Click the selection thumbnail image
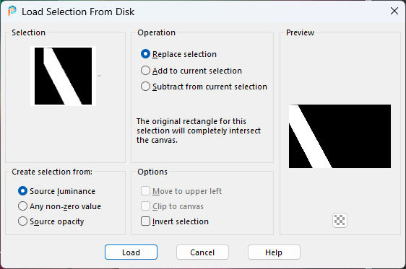The height and width of the screenshot is (269, 406). tap(63, 76)
